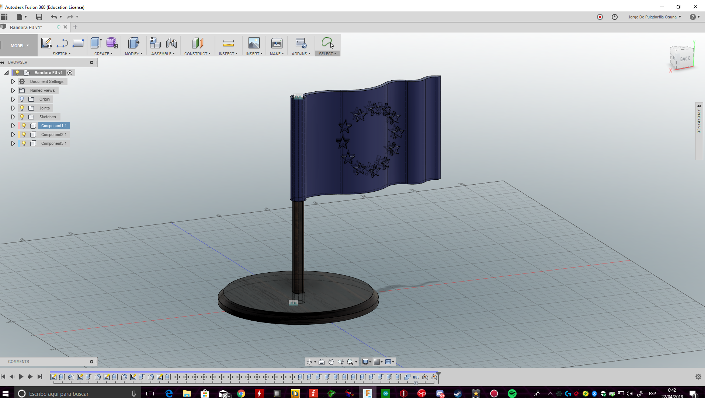Activate radio button beside Bandera EU v1

click(70, 73)
